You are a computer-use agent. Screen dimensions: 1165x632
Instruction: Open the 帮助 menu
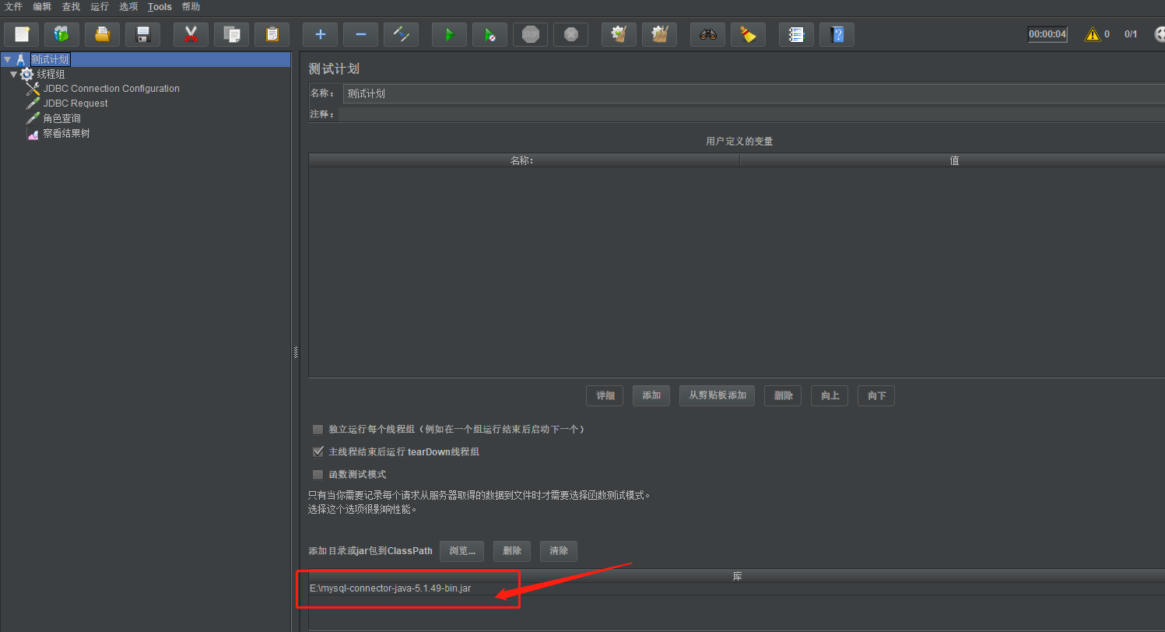click(191, 7)
